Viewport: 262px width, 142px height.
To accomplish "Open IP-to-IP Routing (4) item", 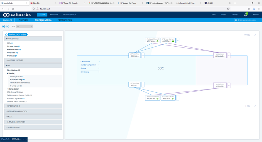I will (17, 80).
